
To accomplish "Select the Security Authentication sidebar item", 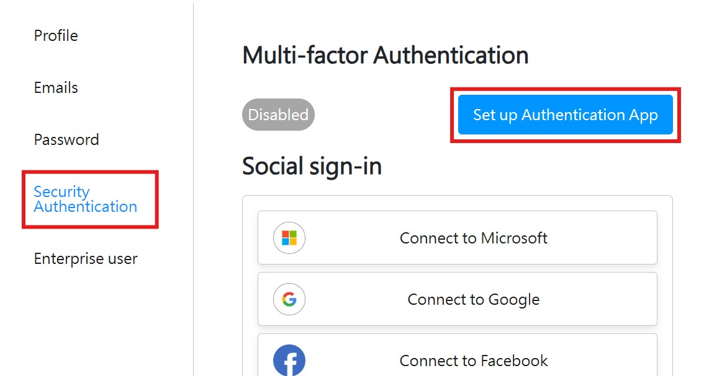I will point(85,199).
